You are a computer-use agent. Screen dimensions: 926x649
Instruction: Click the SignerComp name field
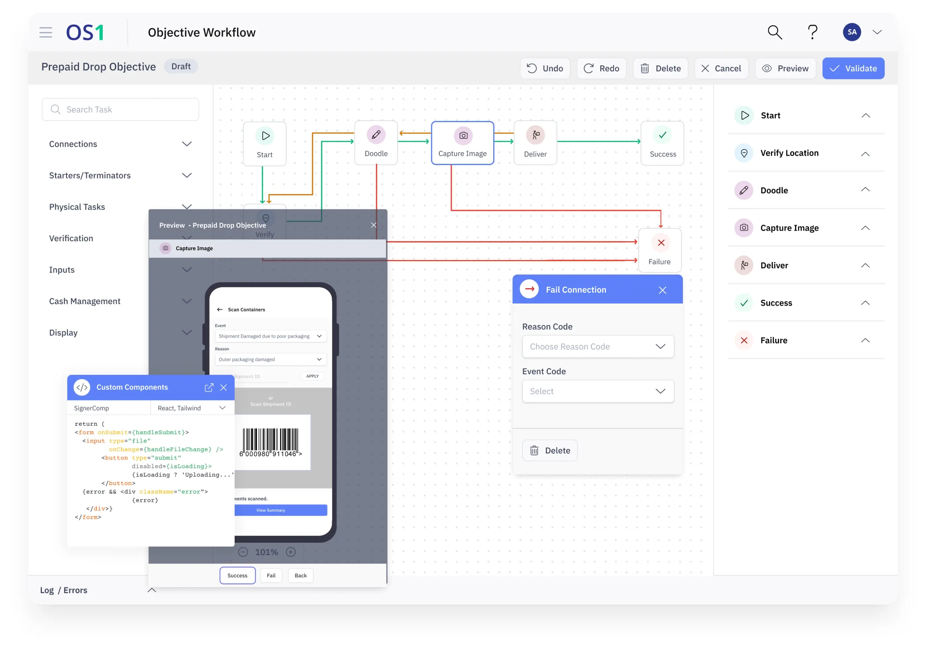[109, 408]
